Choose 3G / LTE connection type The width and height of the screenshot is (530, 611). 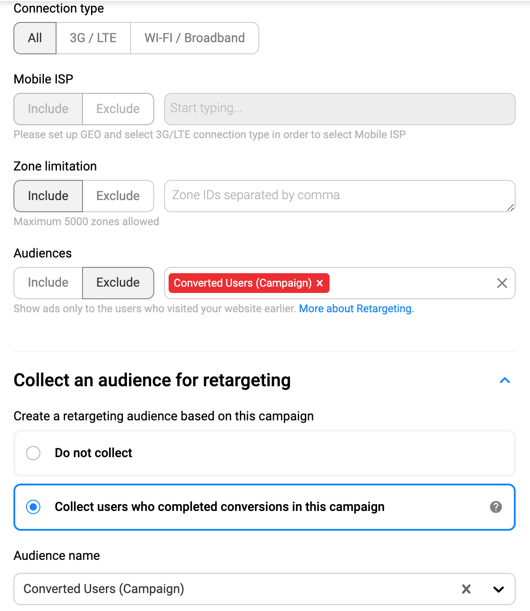93,38
